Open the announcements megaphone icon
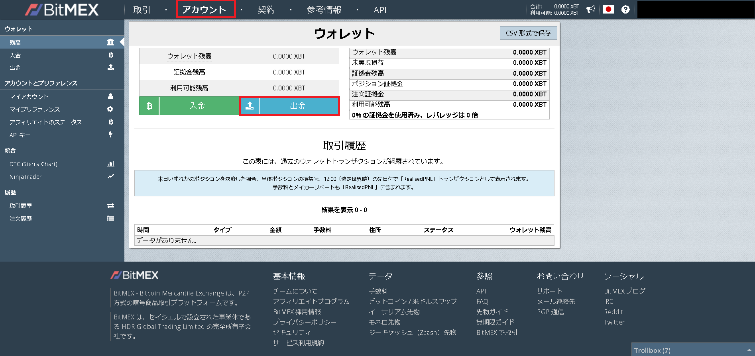 (591, 9)
